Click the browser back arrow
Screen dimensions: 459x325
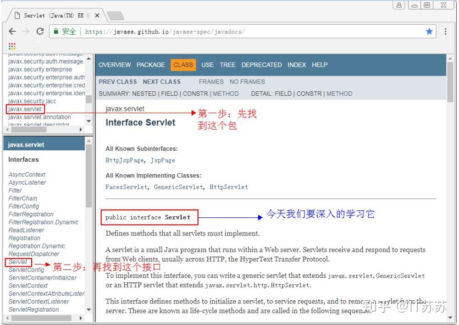[12, 31]
